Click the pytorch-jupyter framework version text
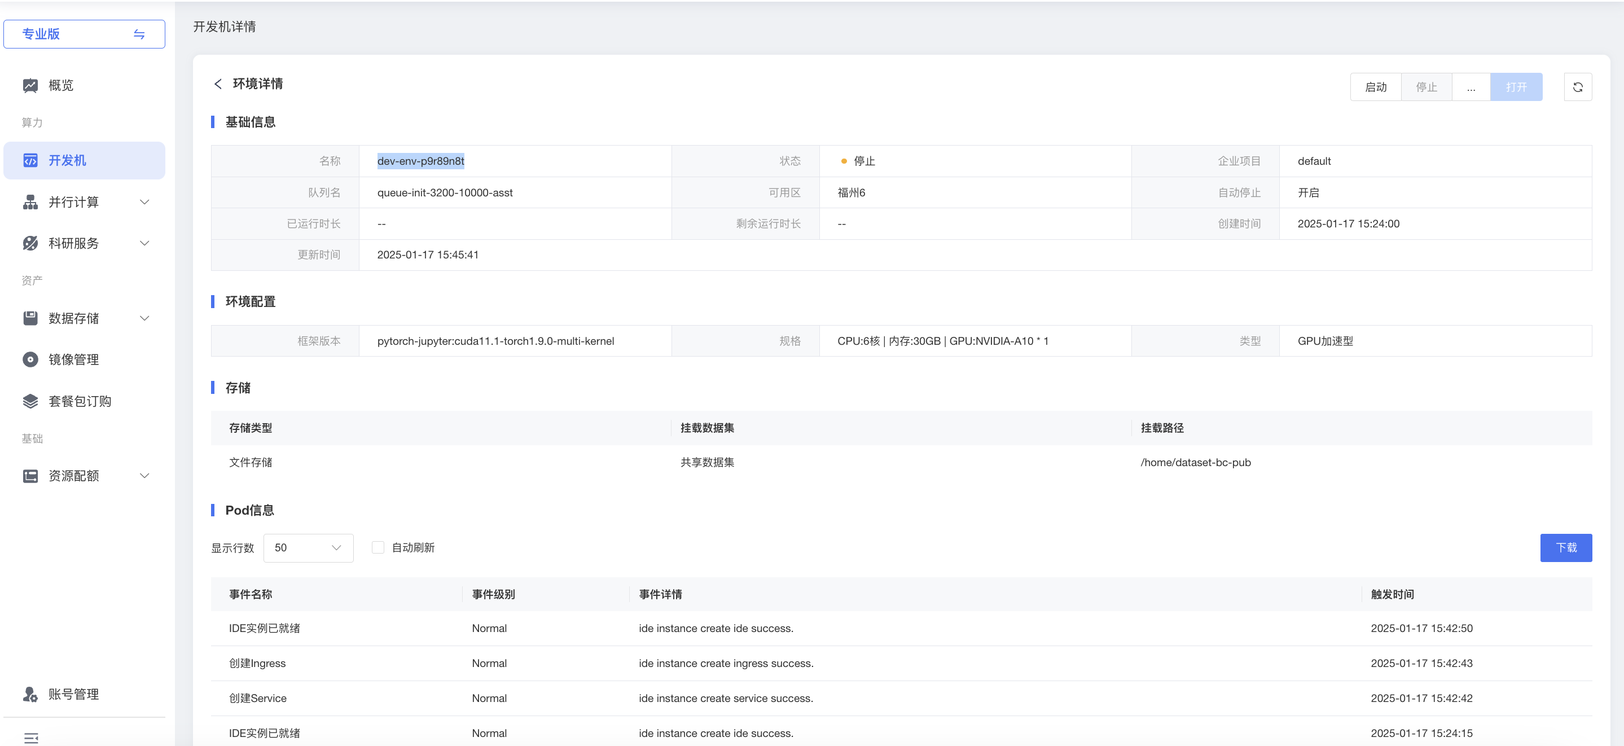This screenshot has height=746, width=1624. (x=495, y=340)
